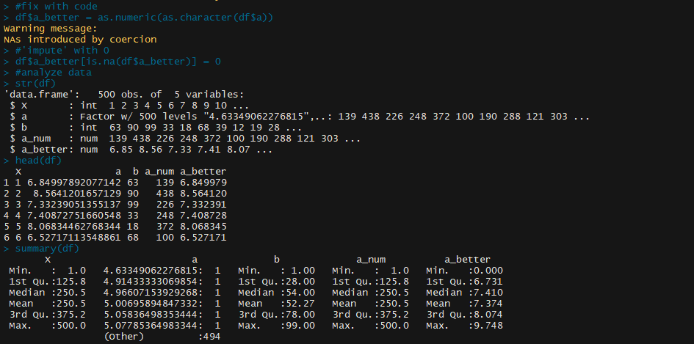This screenshot has width=694, height=344.
Task: Click the 'Warning message:' text
Action: click(x=50, y=29)
